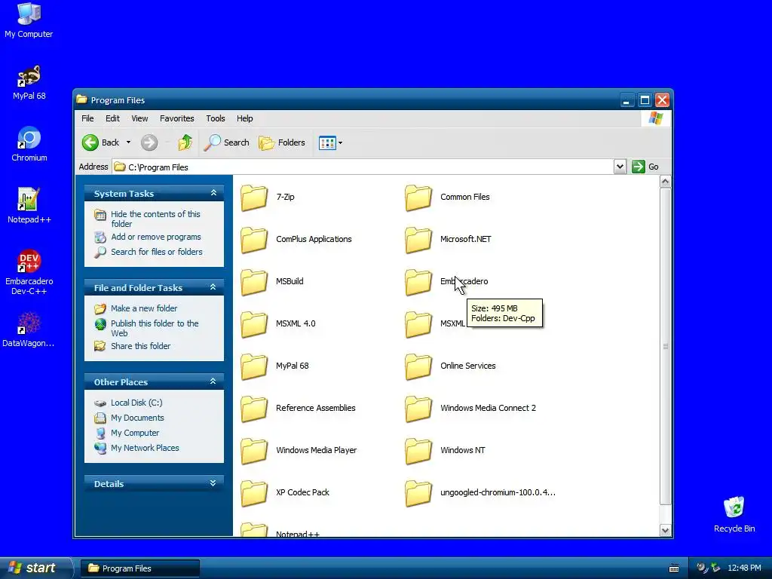
Task: Click Add or remove programs link
Action: point(155,237)
